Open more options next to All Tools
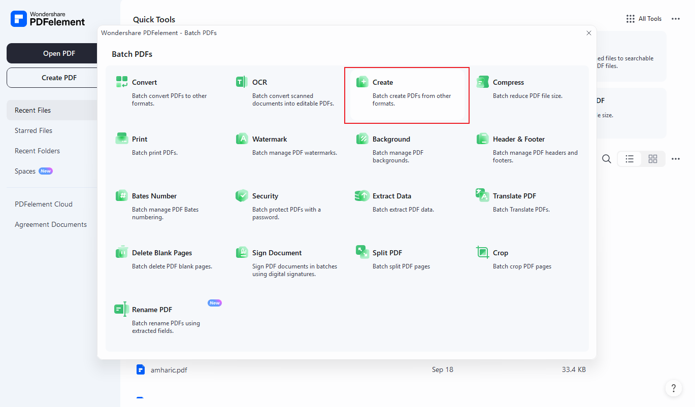695x407 pixels. pos(676,19)
